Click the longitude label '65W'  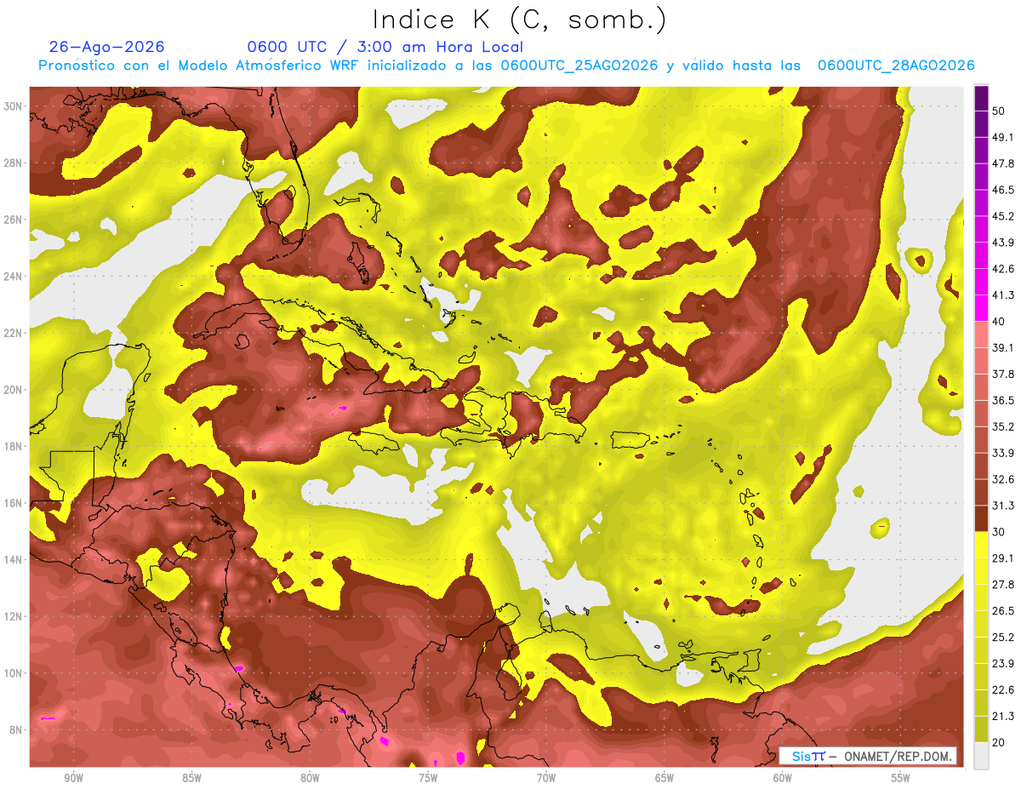pyautogui.click(x=665, y=778)
